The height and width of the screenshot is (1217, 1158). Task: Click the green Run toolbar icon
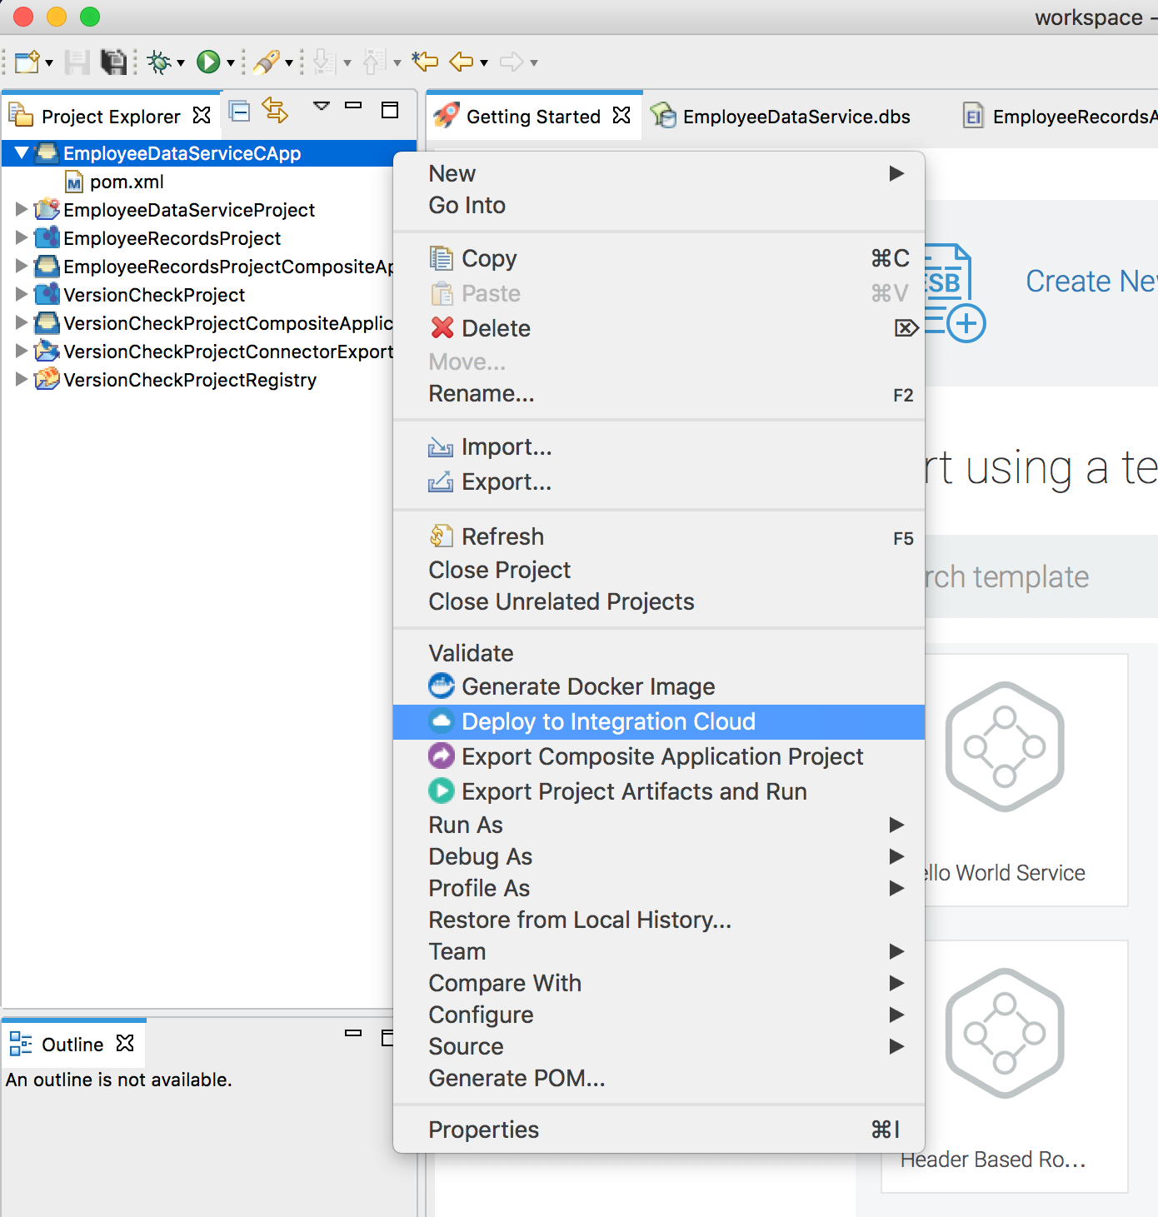(208, 62)
